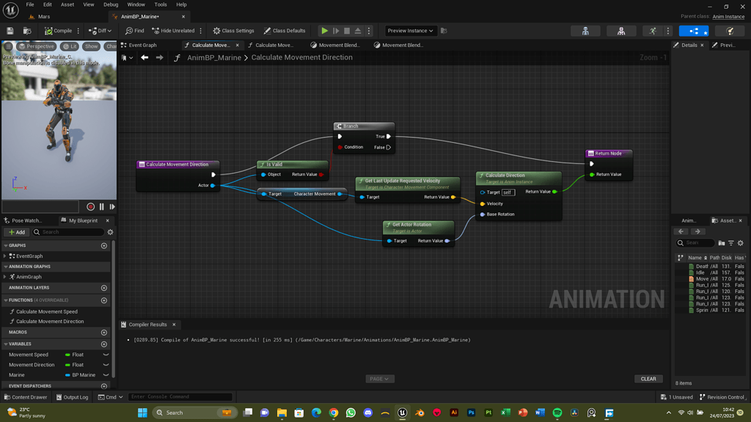Open the Animation editing mode

[x=653, y=31]
